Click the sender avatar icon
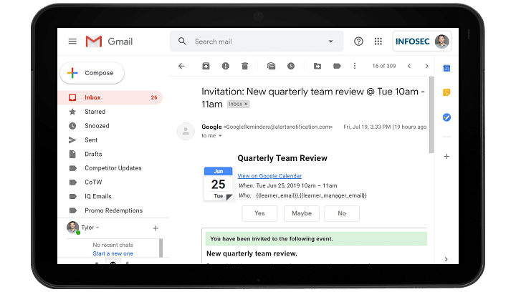Image resolution: width=516 pixels, height=292 pixels. coord(186,131)
